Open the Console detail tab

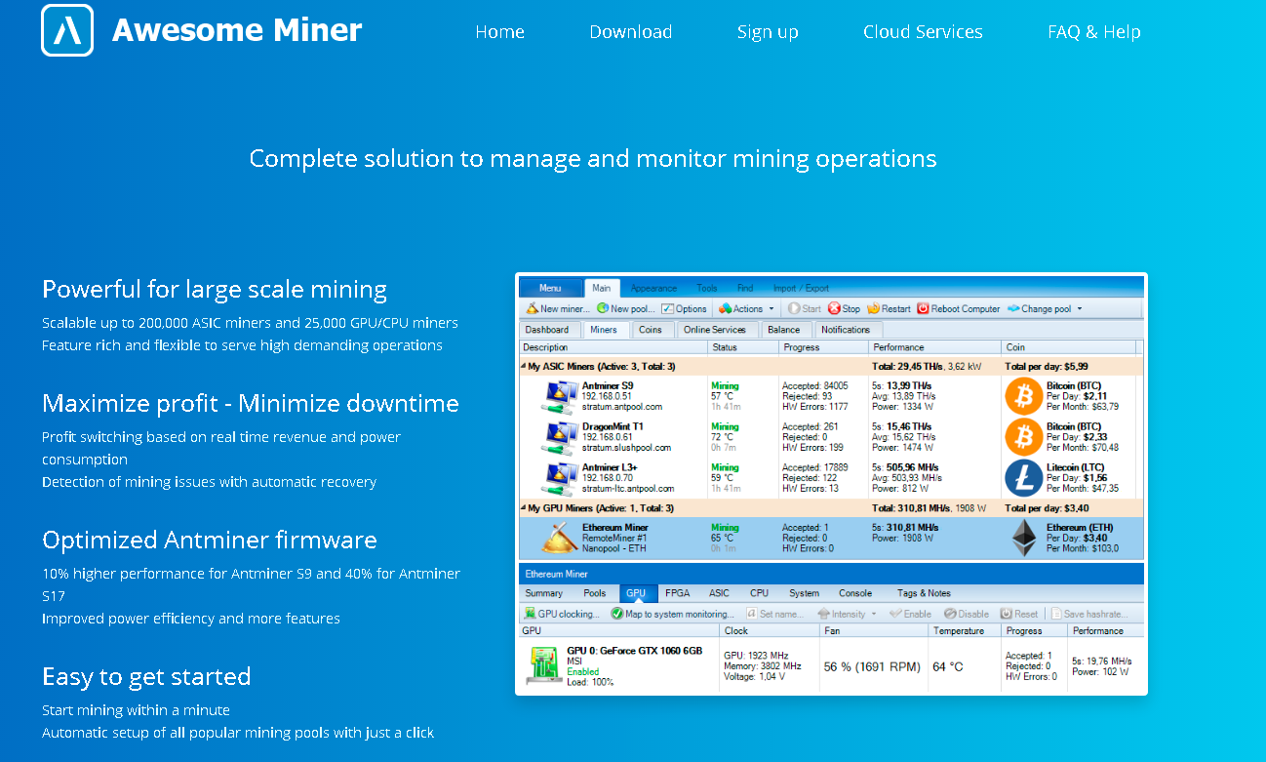tap(855, 593)
